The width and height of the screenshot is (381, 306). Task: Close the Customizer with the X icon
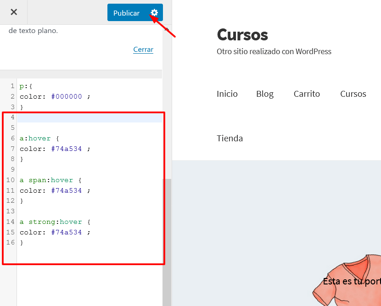pyautogui.click(x=14, y=12)
